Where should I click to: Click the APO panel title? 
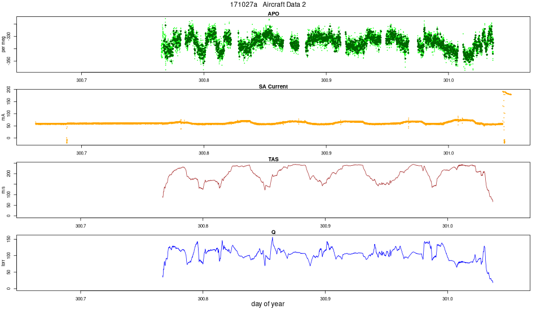pyautogui.click(x=273, y=14)
